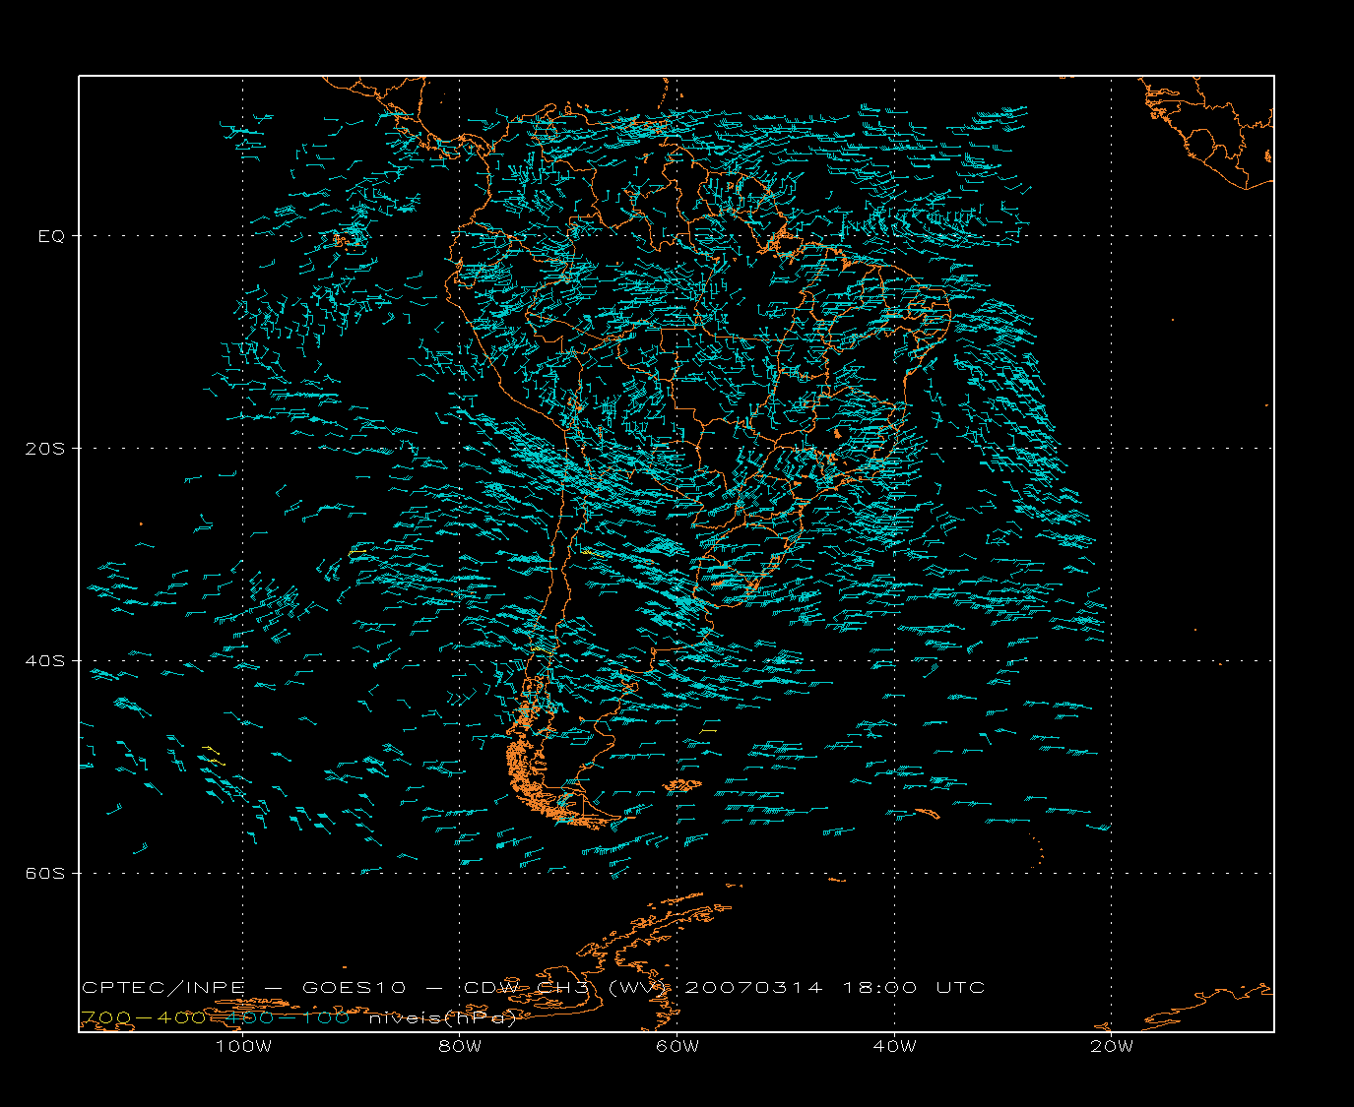Click the EQ latitude label
Screen dimensions: 1354x1107
(x=51, y=236)
